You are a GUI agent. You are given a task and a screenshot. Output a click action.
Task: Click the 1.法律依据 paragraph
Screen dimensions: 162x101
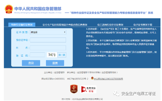pyautogui.click(x=121, y=33)
